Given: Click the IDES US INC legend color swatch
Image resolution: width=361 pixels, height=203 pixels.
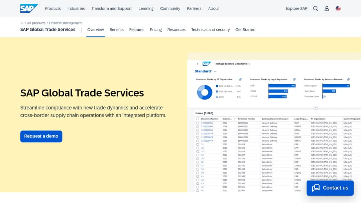Looking at the screenshot, I should point(217,86).
